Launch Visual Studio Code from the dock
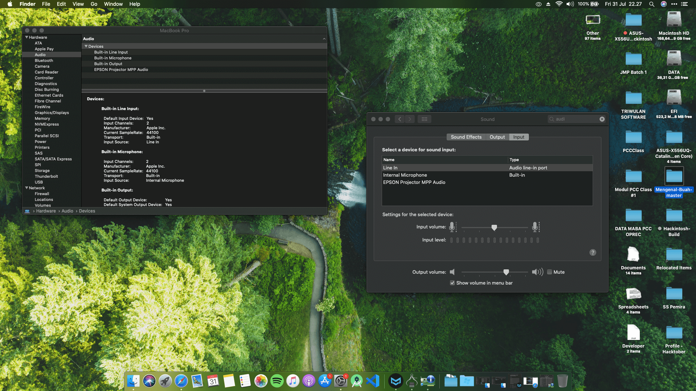 (373, 381)
